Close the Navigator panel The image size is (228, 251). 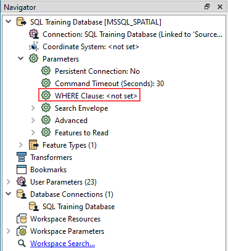click(x=220, y=7)
